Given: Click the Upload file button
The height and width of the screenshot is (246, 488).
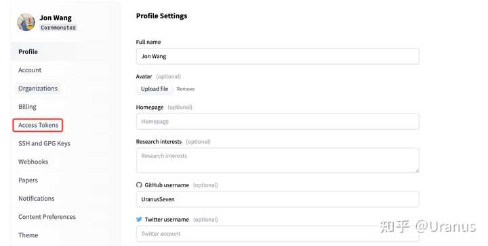Looking at the screenshot, I should click(x=155, y=89).
